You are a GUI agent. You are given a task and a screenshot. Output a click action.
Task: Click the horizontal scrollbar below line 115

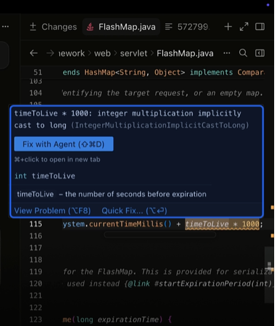tap(159, 234)
